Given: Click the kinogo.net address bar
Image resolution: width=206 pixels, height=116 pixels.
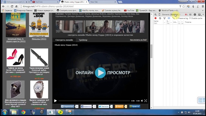Looking at the screenshot, I should point(100,6).
